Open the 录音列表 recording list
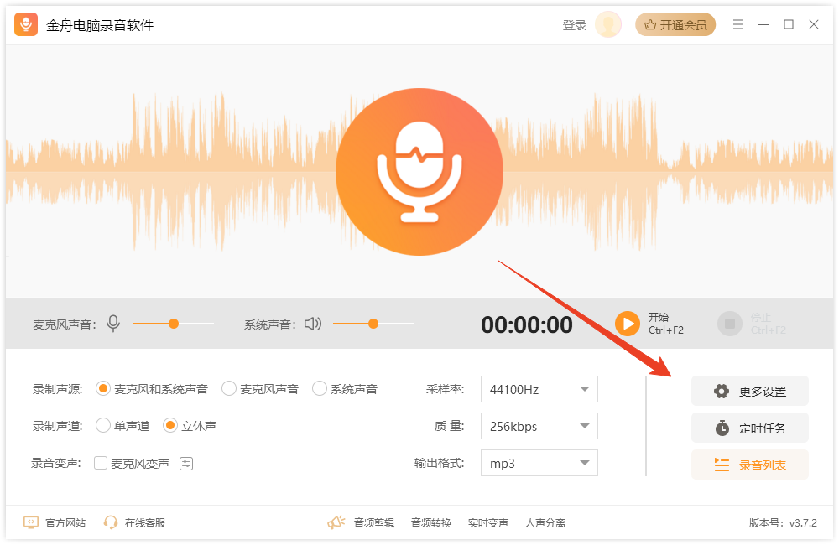Image resolution: width=839 pixels, height=545 pixels. click(x=749, y=465)
